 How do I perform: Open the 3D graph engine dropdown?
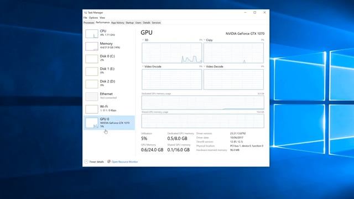(x=143, y=40)
